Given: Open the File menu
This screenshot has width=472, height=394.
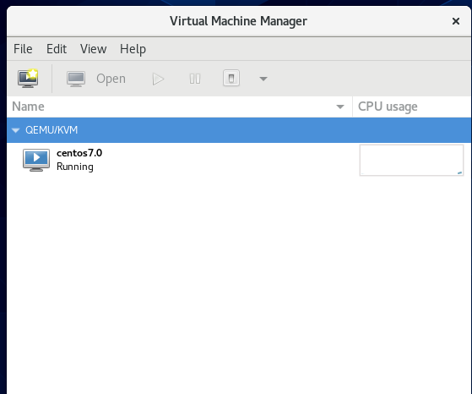Looking at the screenshot, I should pos(23,49).
